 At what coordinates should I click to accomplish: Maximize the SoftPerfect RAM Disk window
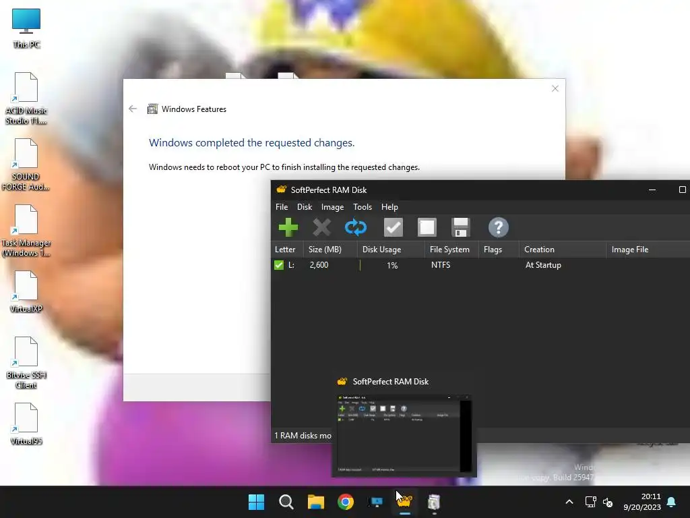pyautogui.click(x=682, y=190)
